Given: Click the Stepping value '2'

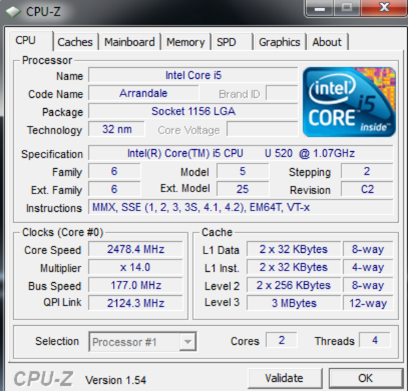Looking at the screenshot, I should coord(367,171).
